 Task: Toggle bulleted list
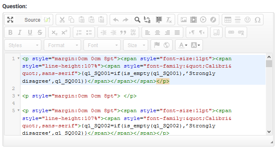click(x=89, y=32)
